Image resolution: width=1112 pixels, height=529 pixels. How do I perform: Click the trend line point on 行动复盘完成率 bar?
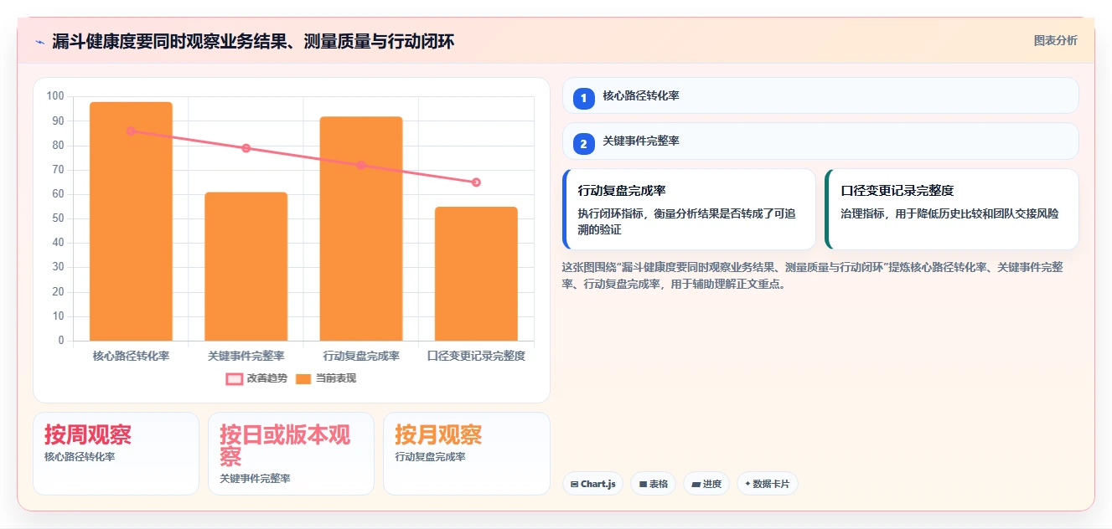361,166
